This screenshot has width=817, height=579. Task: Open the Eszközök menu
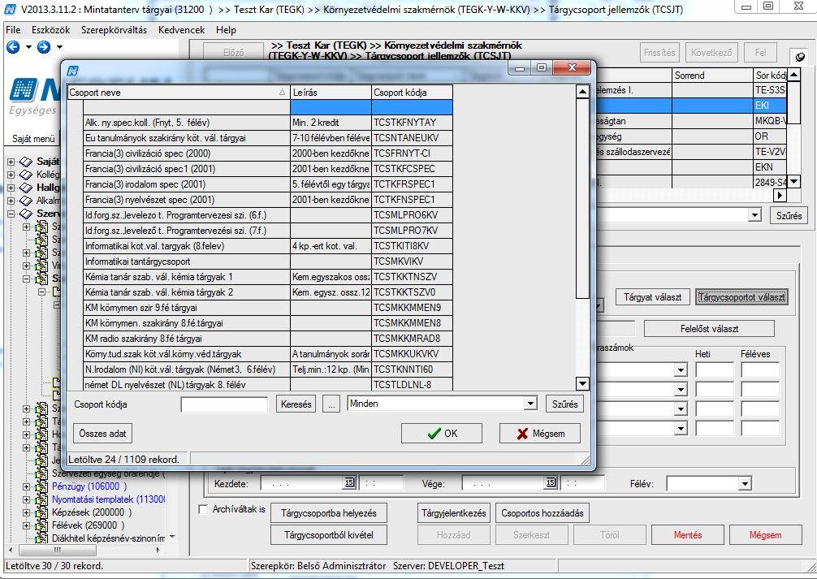tap(50, 30)
